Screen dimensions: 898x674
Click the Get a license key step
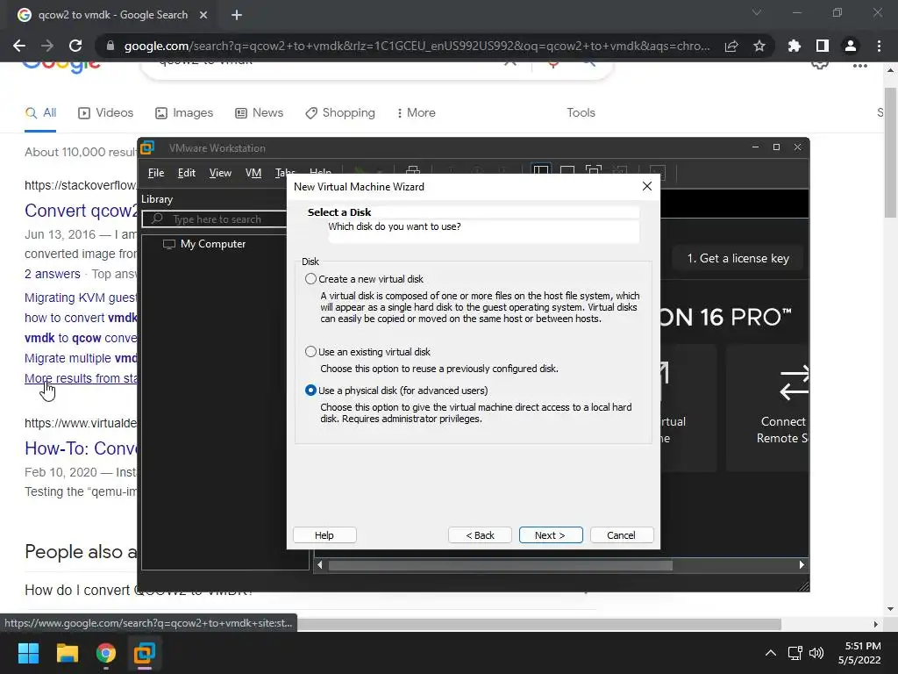738,259
